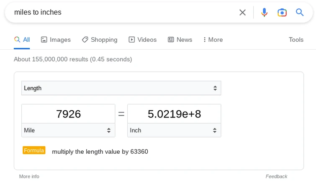Screen dimensions: 316x183
Task: Click the Images tab picture icon
Action: 44,40
